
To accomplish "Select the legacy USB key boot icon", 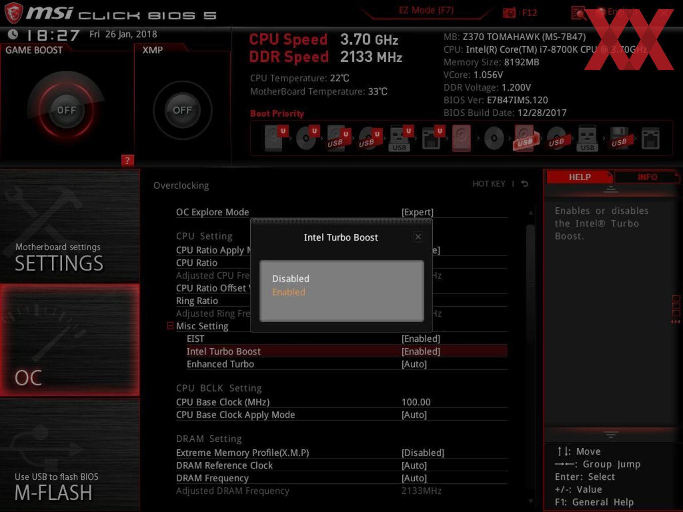I will coord(587,138).
